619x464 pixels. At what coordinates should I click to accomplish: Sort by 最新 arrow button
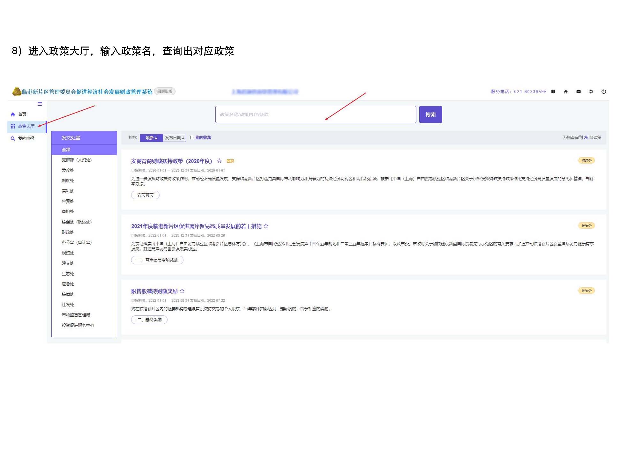coord(151,138)
